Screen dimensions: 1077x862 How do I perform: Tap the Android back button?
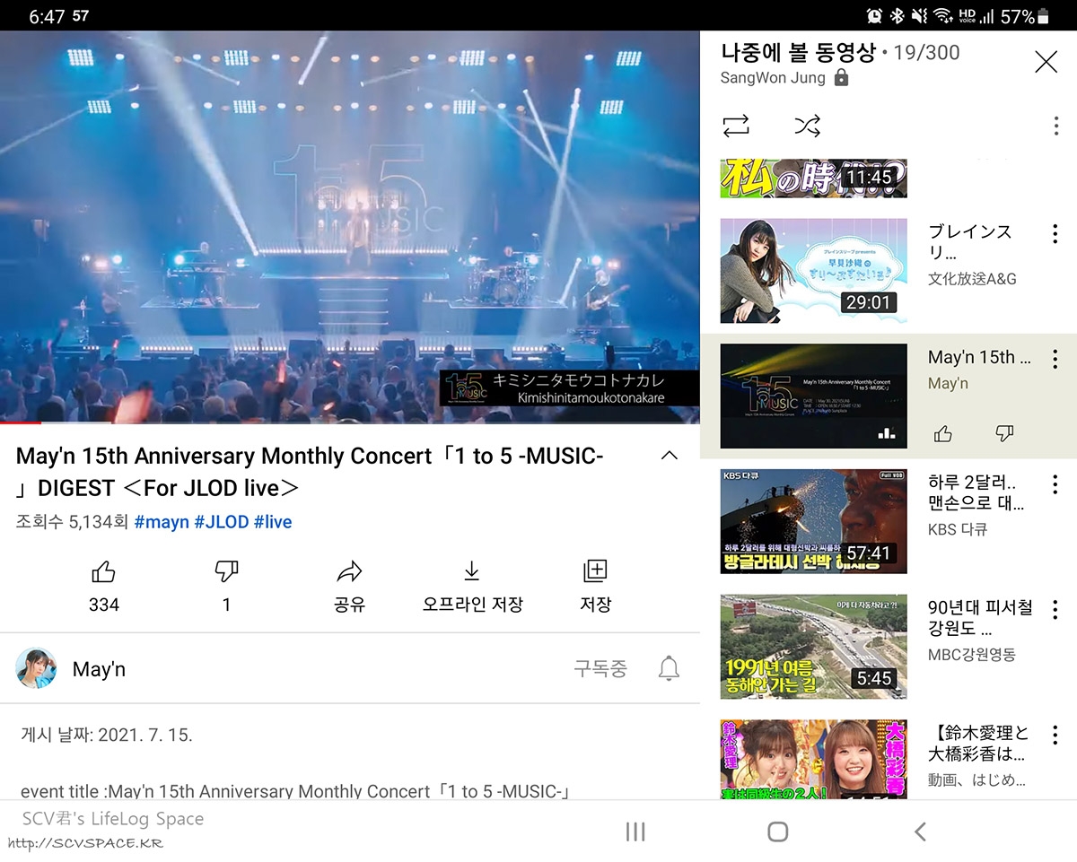920,832
